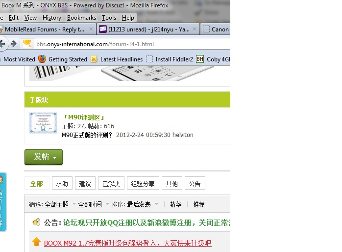342x252 pixels.
Task: Select the 已解决 category tab
Action: pos(111,184)
